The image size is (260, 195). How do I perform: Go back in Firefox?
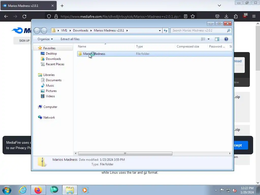6,17
